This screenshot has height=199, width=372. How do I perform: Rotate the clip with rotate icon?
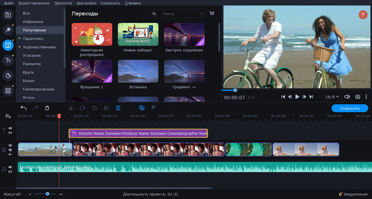tap(83, 108)
